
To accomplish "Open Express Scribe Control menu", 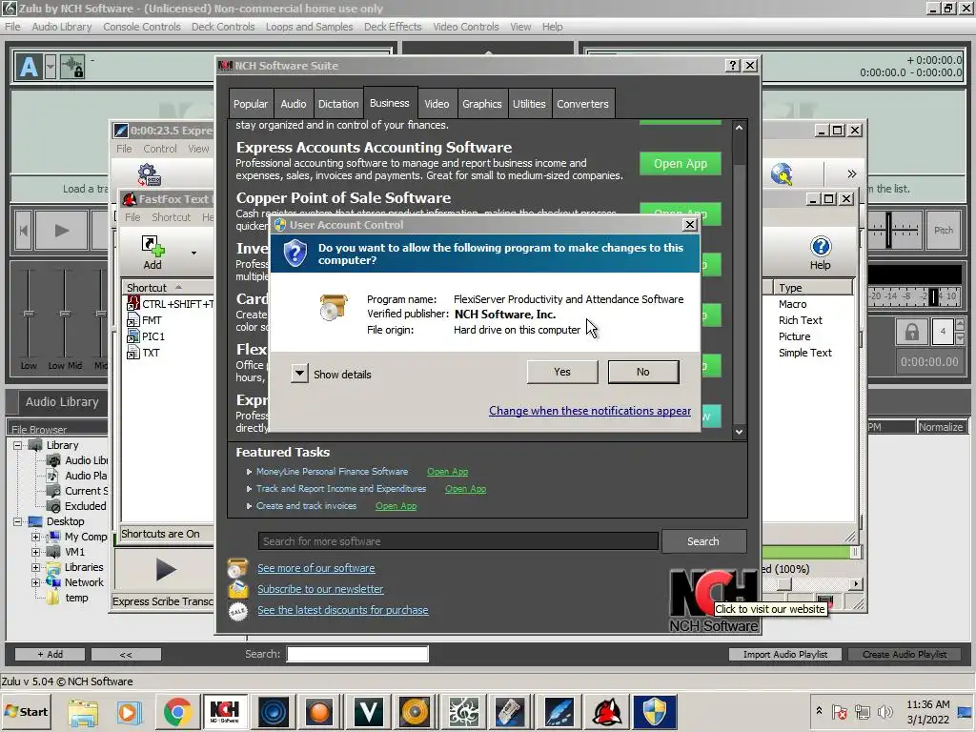I will point(160,149).
